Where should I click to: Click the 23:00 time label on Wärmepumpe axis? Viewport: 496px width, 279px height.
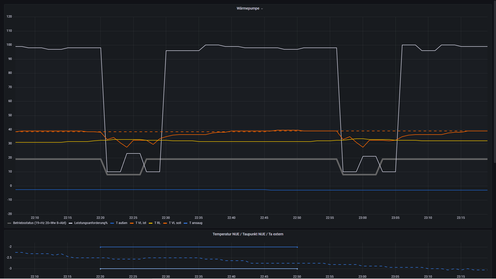pyautogui.click(x=362, y=218)
